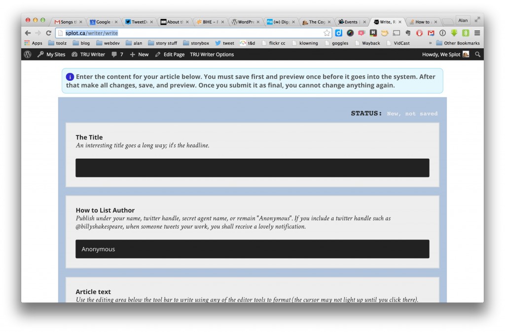Click the Cast extension icon
Image resolution: width=505 pixels, height=332 pixels.
pos(397,33)
